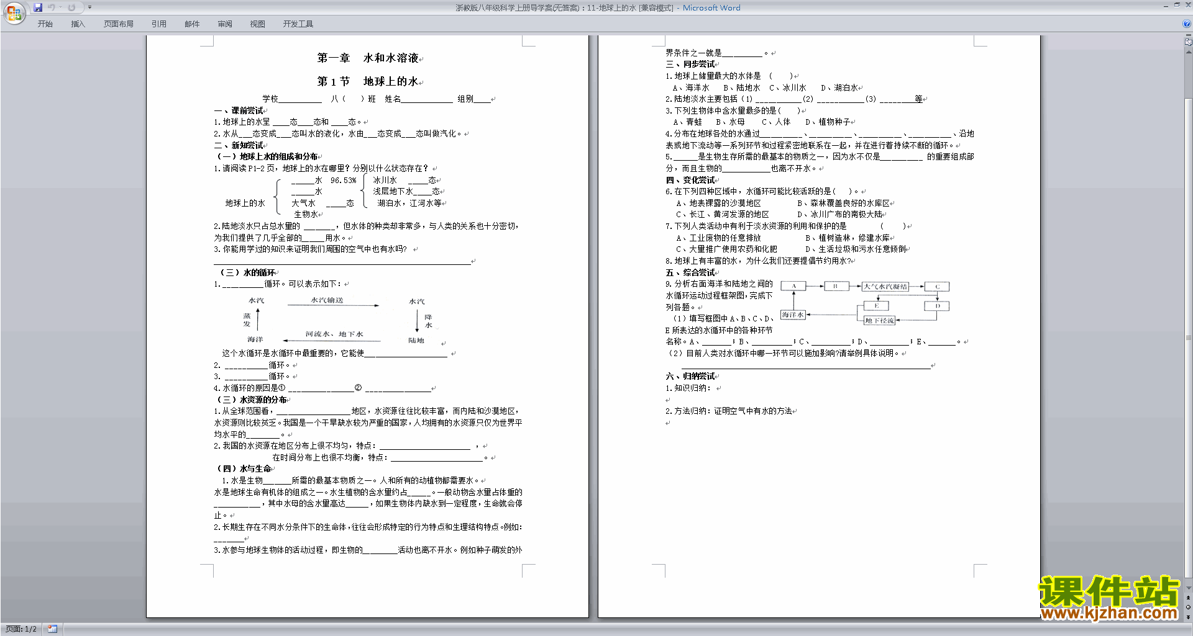Click the heading 三、同步尝试 on page two
The height and width of the screenshot is (636, 1193).
tap(690, 64)
